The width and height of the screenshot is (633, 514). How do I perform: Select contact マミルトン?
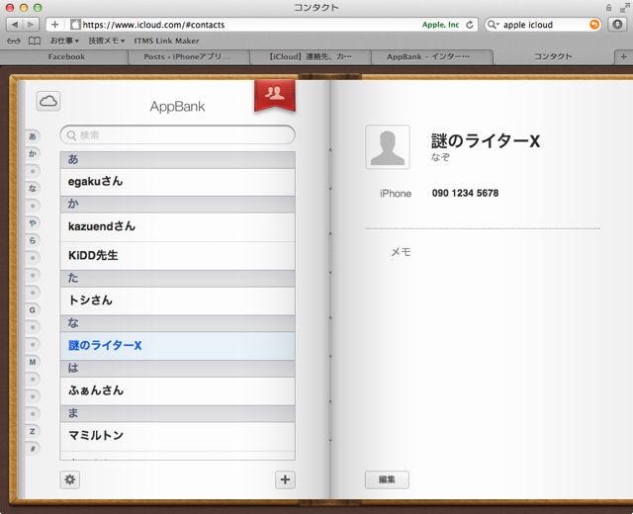(178, 436)
